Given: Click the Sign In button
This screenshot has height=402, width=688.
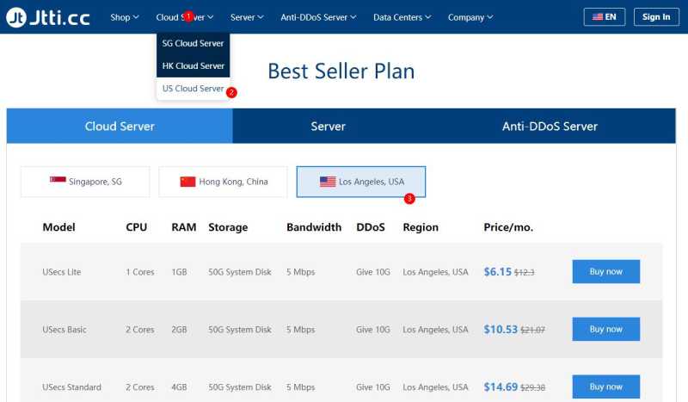Looking at the screenshot, I should [x=656, y=17].
